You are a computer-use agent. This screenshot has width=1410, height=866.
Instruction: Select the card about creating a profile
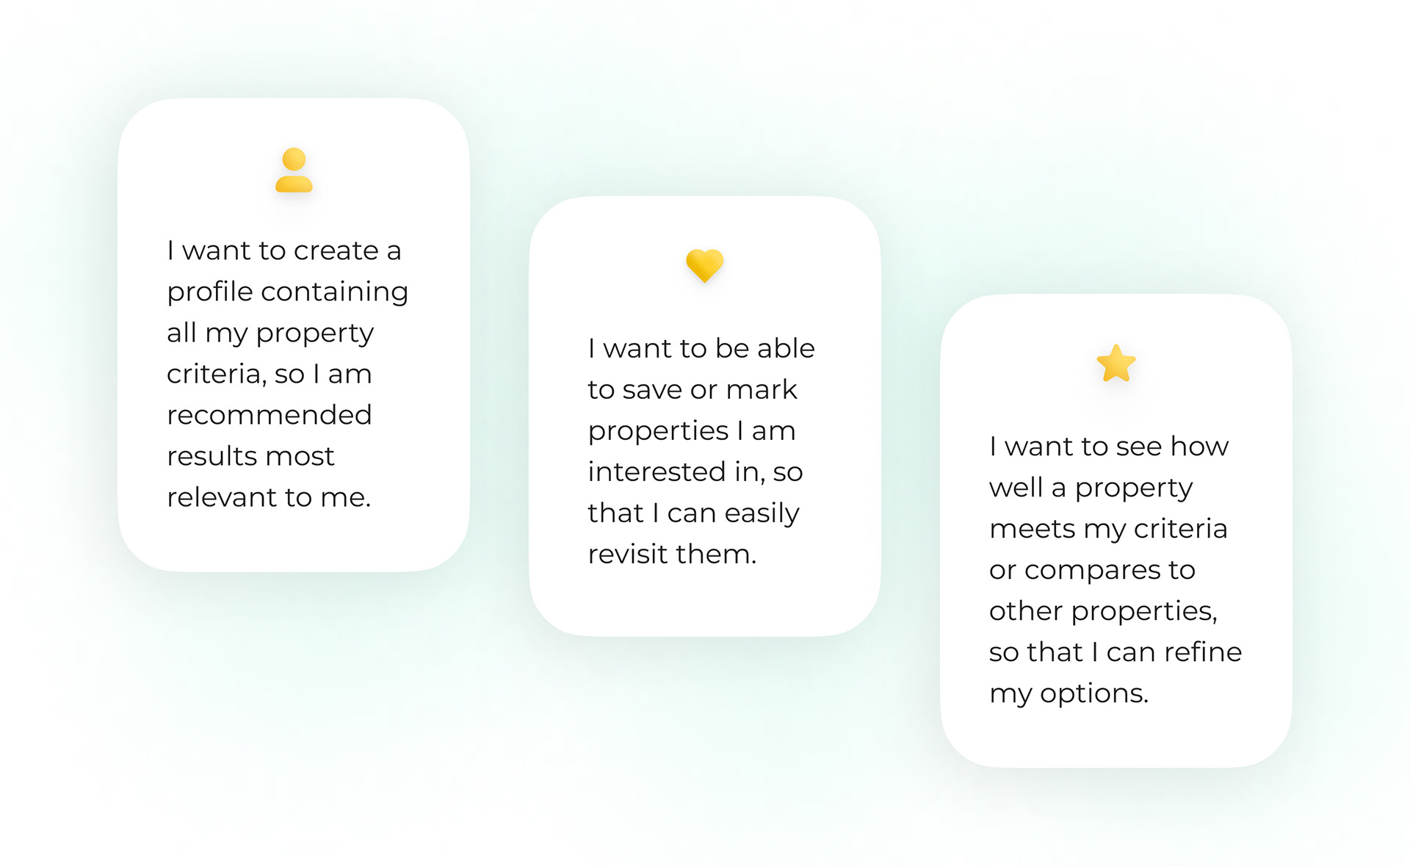294,335
